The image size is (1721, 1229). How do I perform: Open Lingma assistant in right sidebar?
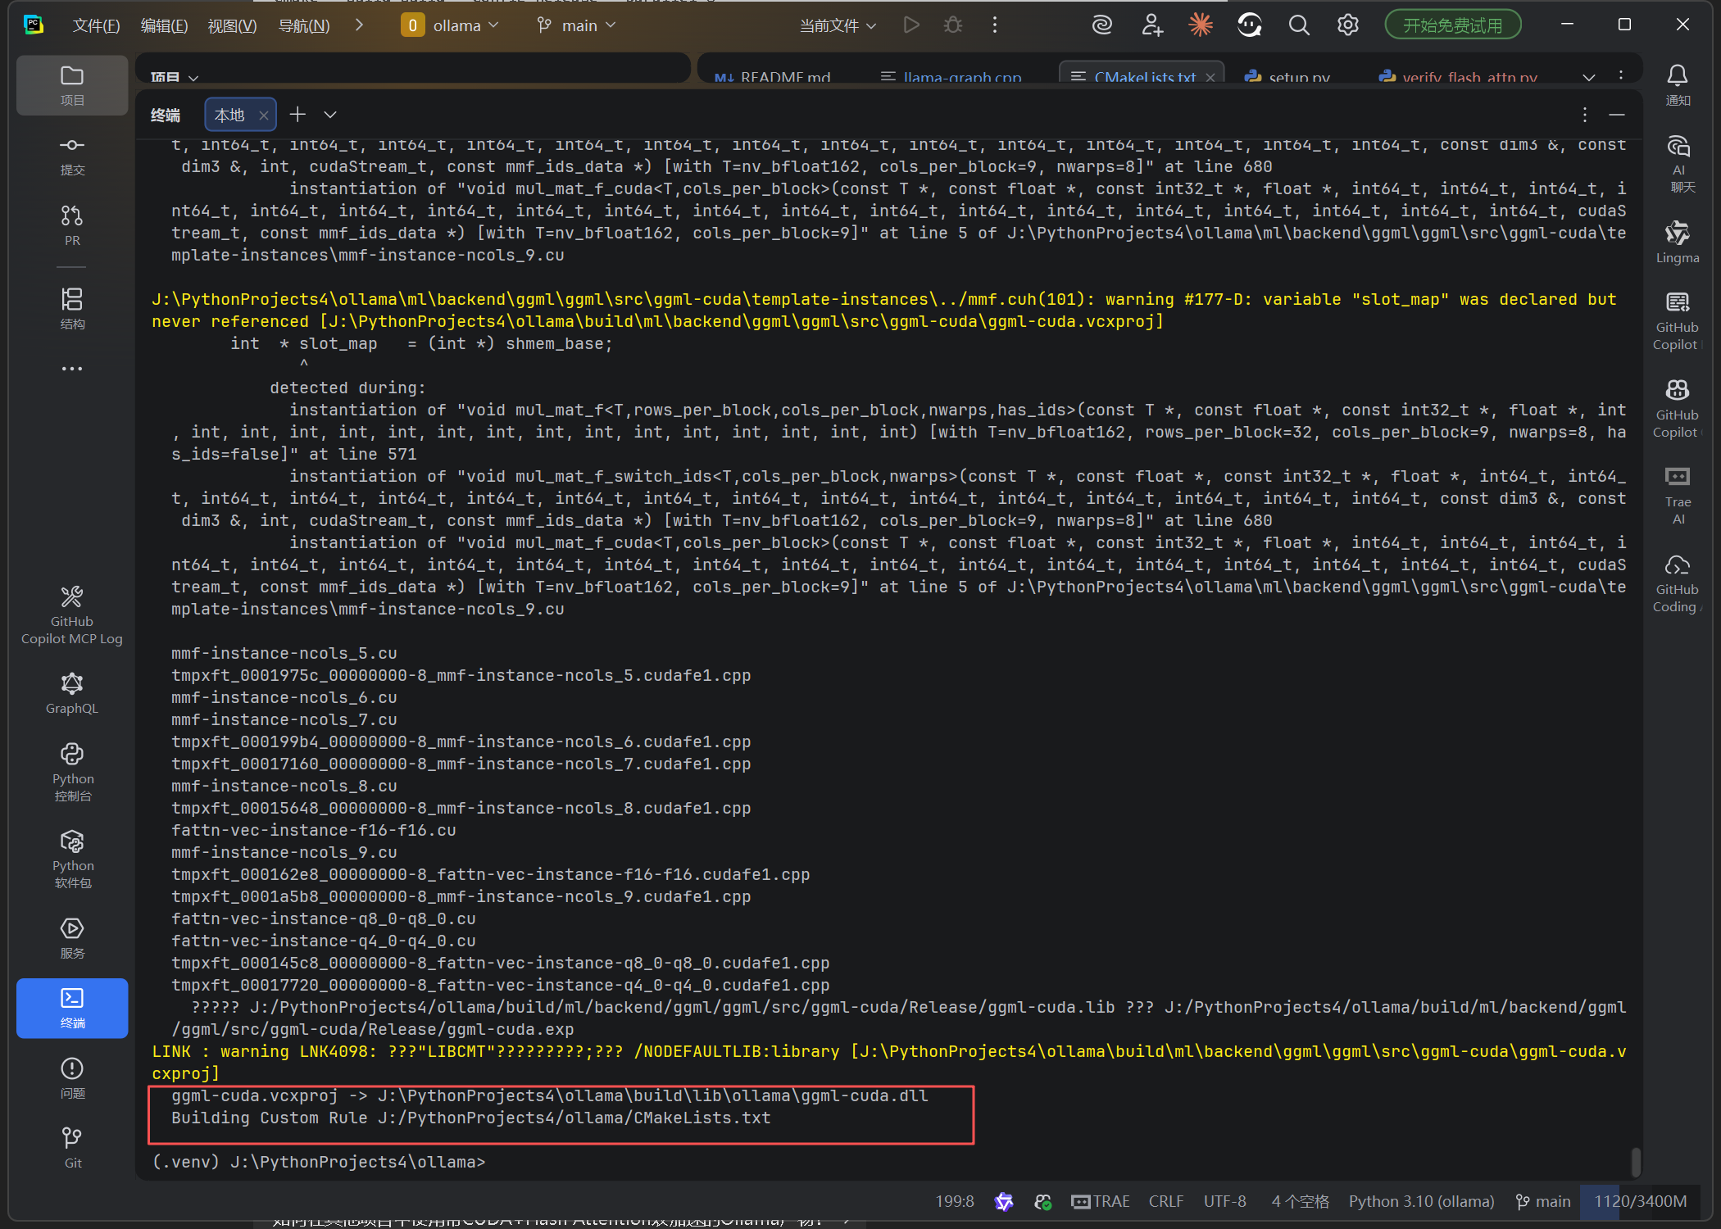tap(1677, 242)
